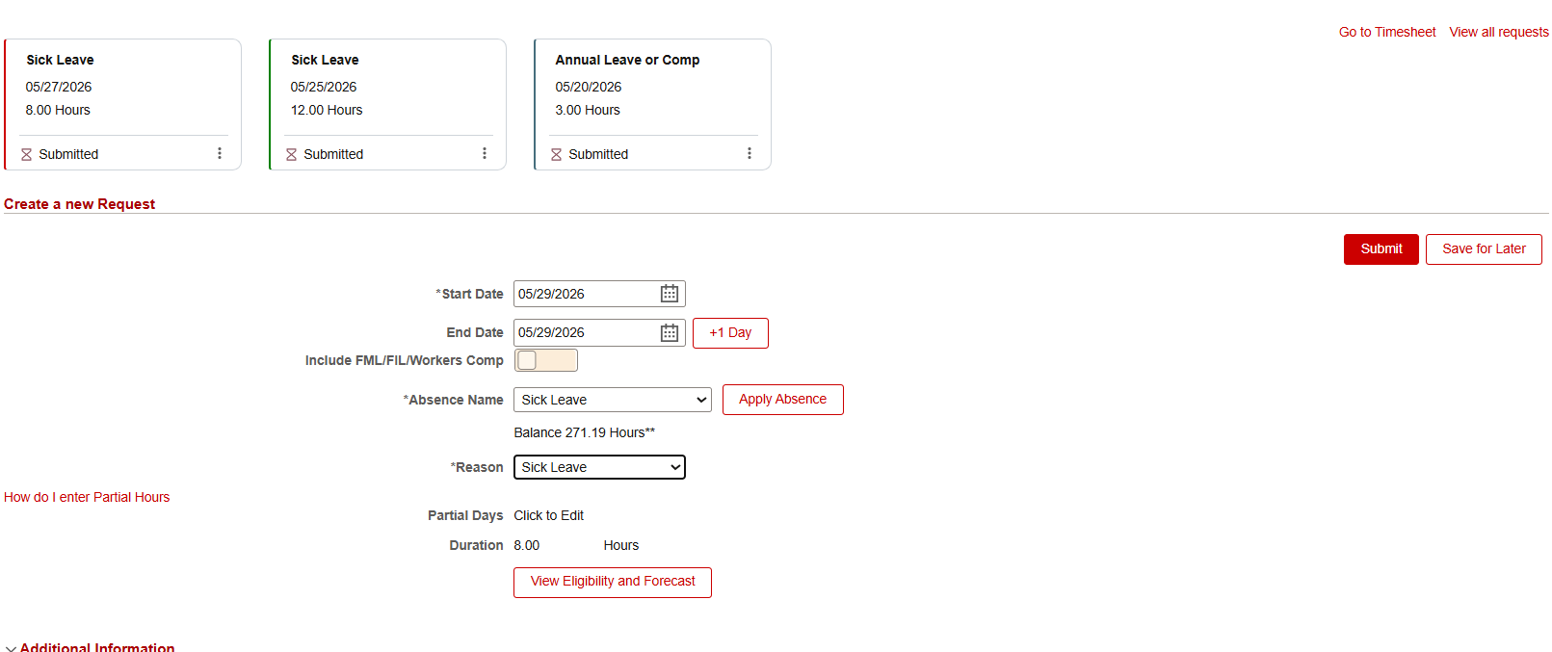Click the Balance 271.19 Hours text

tap(585, 432)
